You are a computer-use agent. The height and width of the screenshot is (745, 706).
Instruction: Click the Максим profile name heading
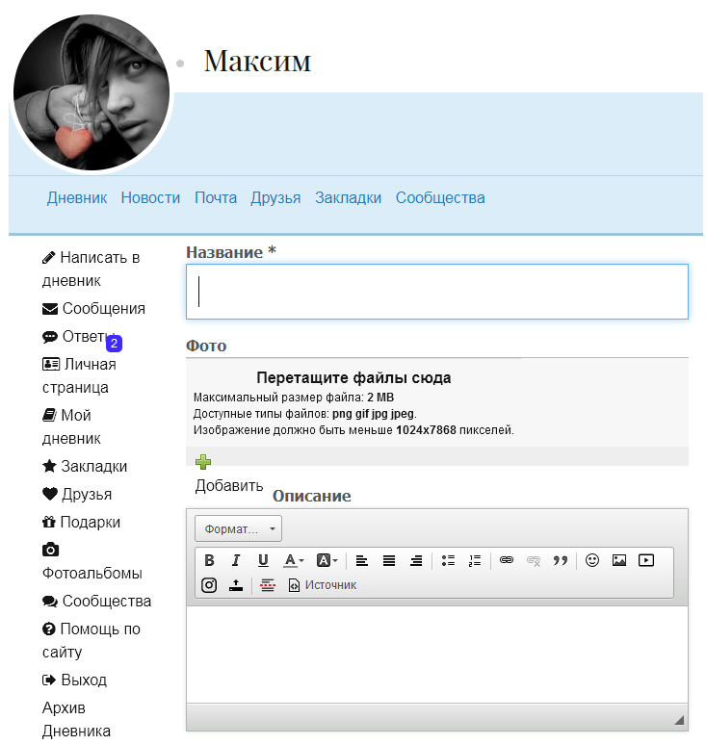(x=257, y=62)
